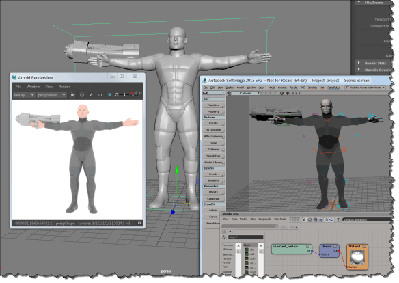Click the preset refresh icon beside Search field
Viewport: 399px width, 283px height.
pyautogui.click(x=224, y=237)
